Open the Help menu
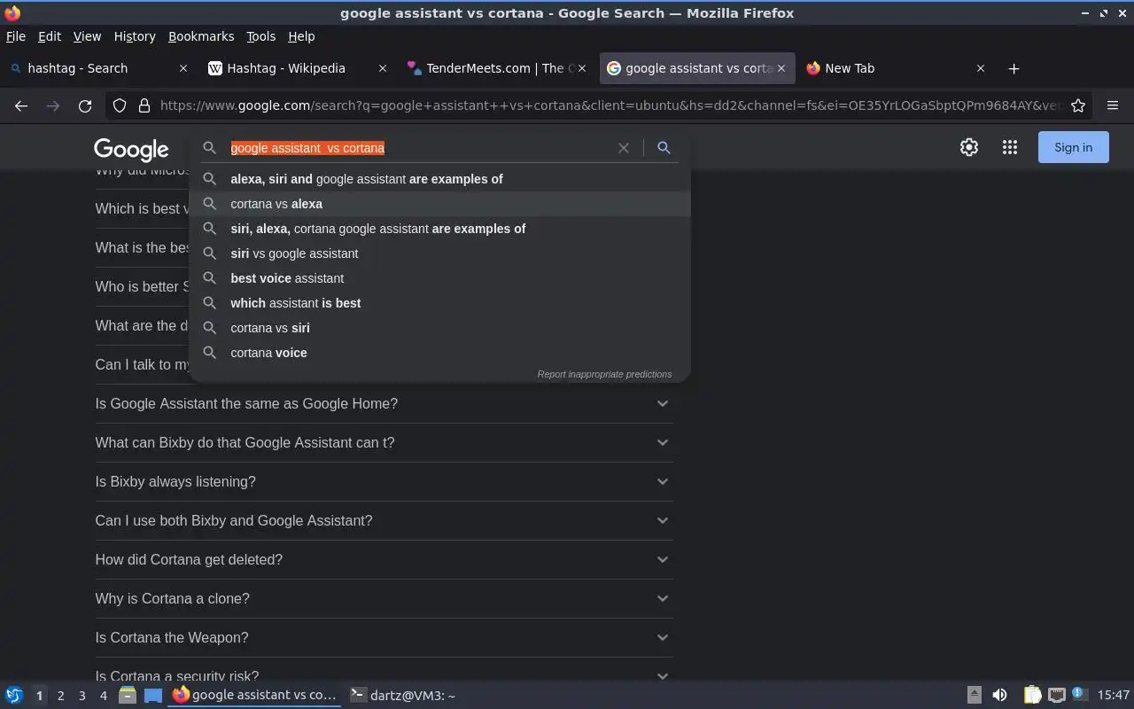 coord(301,36)
